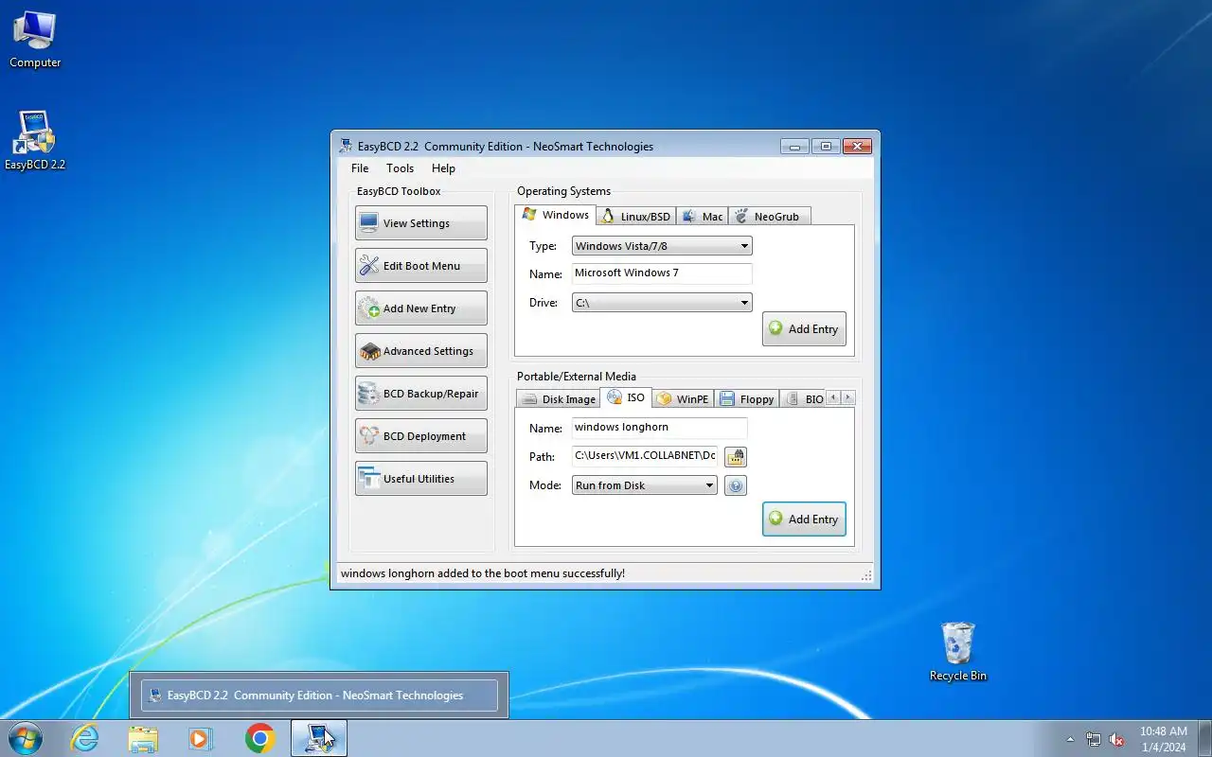Add Entry in Portable/External Media section
The height and width of the screenshot is (757, 1212).
(804, 519)
